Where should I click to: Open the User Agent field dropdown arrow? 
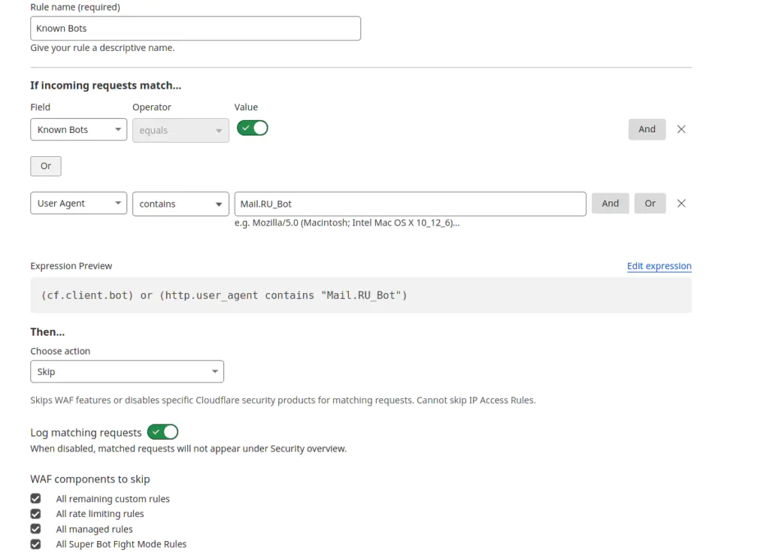click(x=119, y=203)
